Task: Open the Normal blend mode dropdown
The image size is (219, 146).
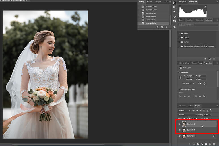Action: click(x=187, y=115)
